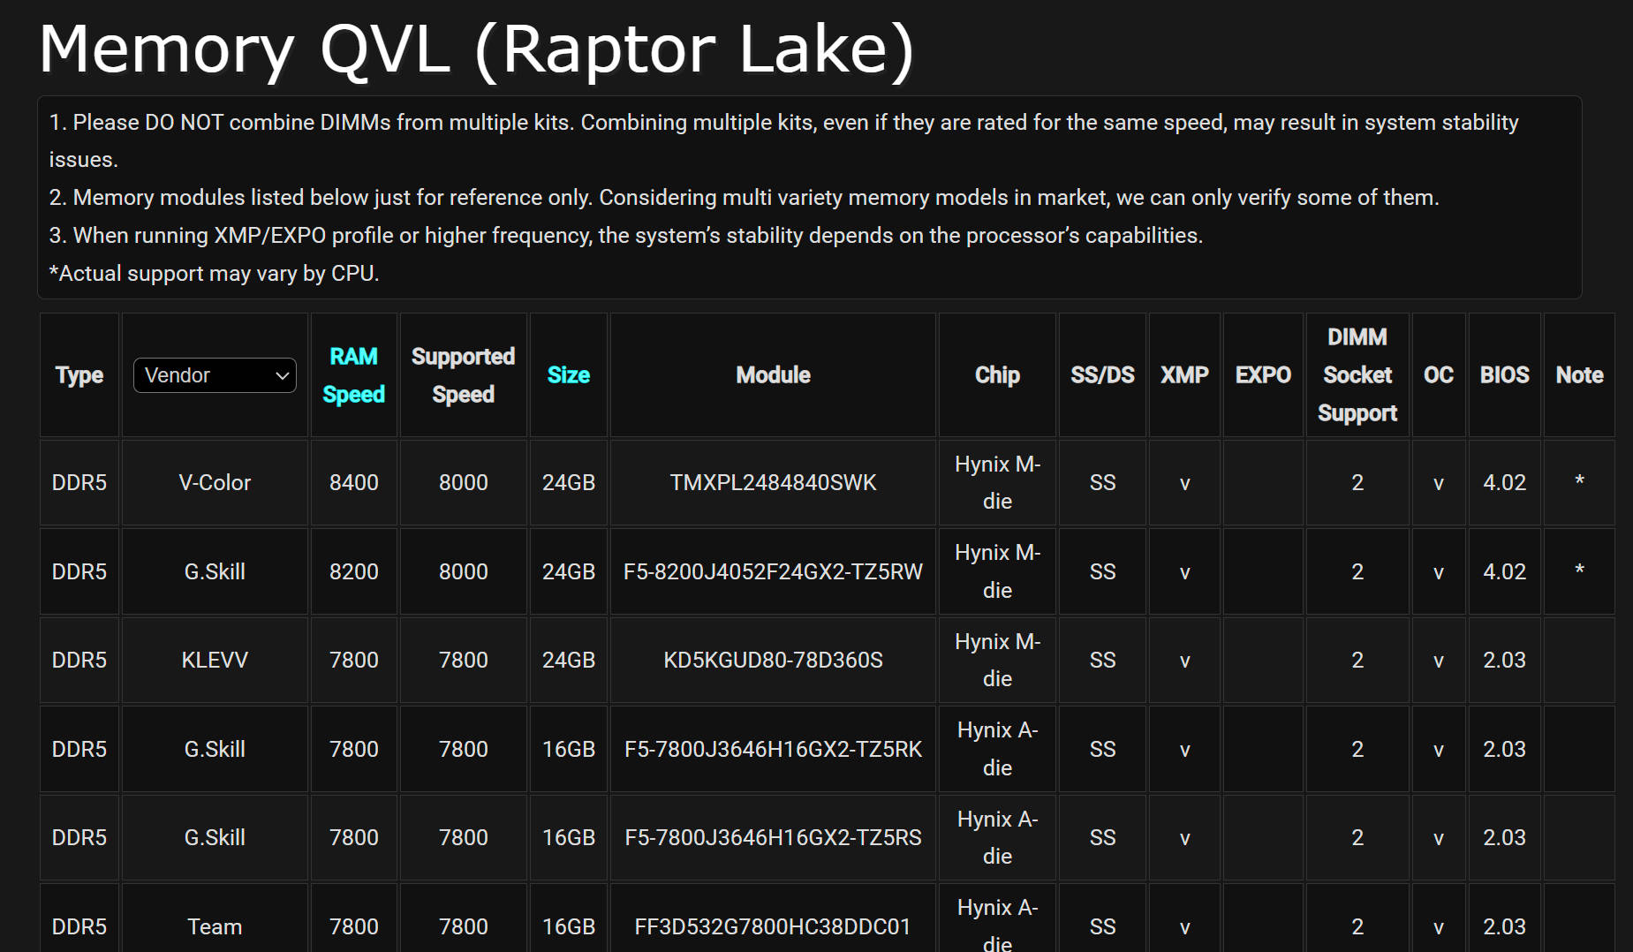Select the V-Color vendor cell

pyautogui.click(x=215, y=482)
